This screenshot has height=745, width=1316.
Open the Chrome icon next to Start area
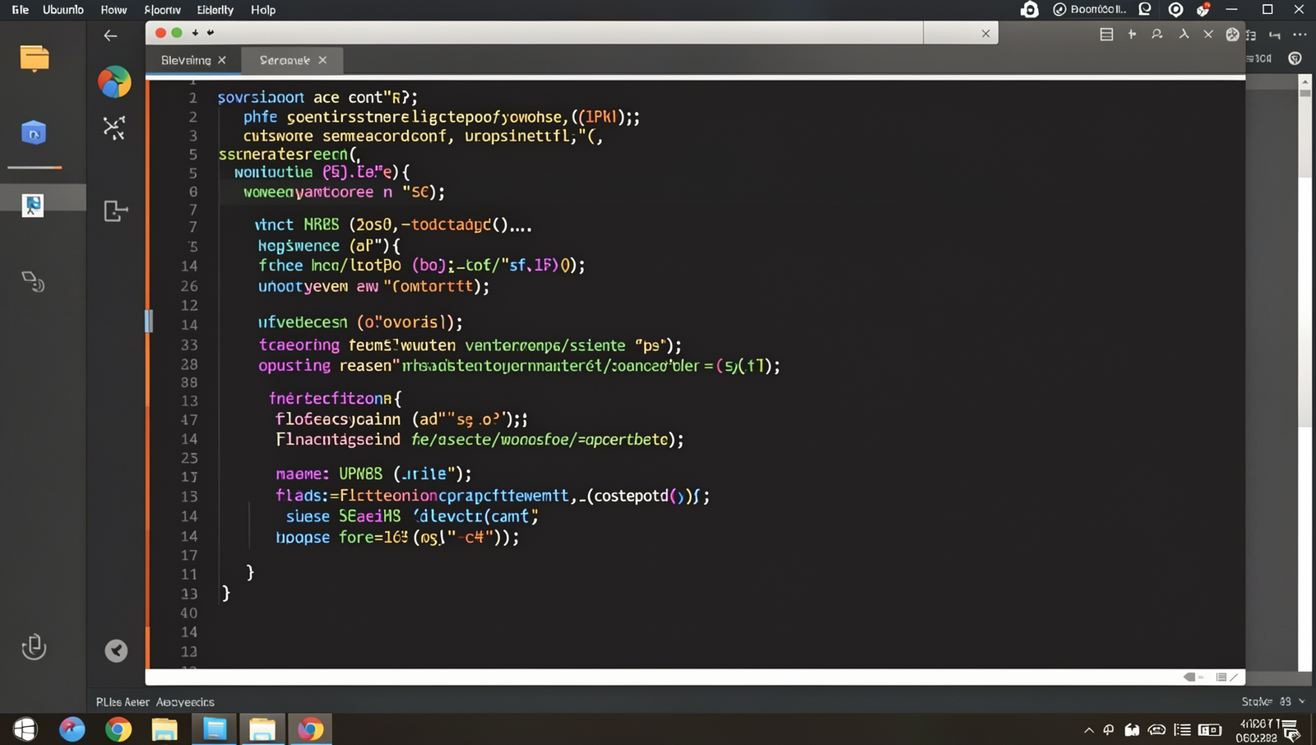coord(118,729)
